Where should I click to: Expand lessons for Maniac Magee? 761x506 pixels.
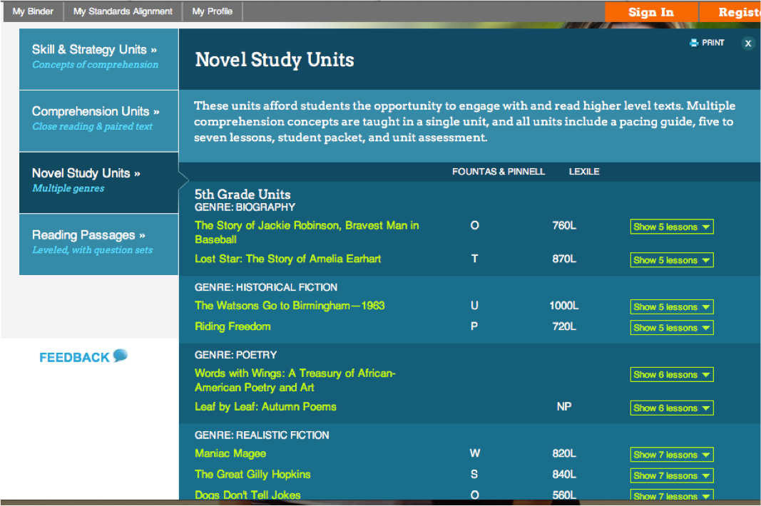[x=672, y=455]
